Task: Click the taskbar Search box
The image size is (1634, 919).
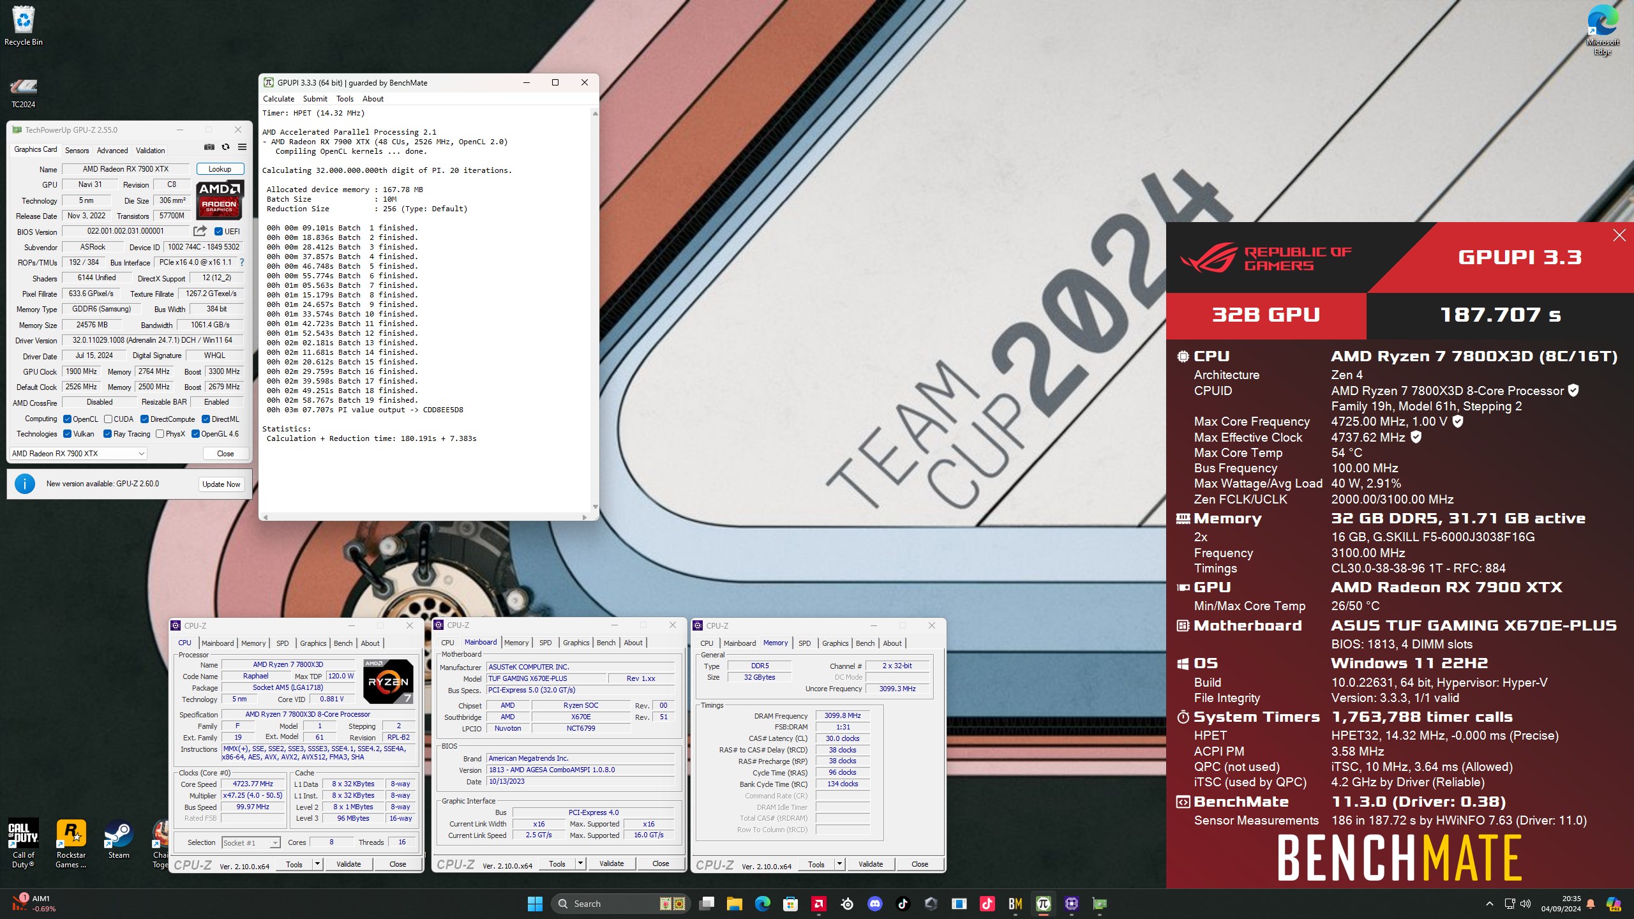Action: (x=620, y=904)
